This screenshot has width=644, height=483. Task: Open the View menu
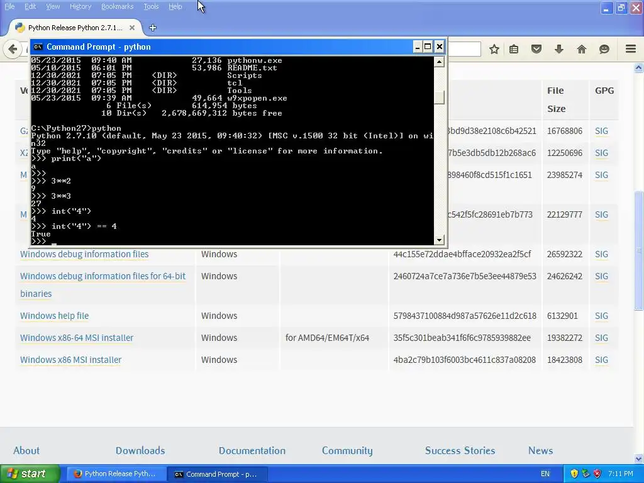pyautogui.click(x=53, y=6)
